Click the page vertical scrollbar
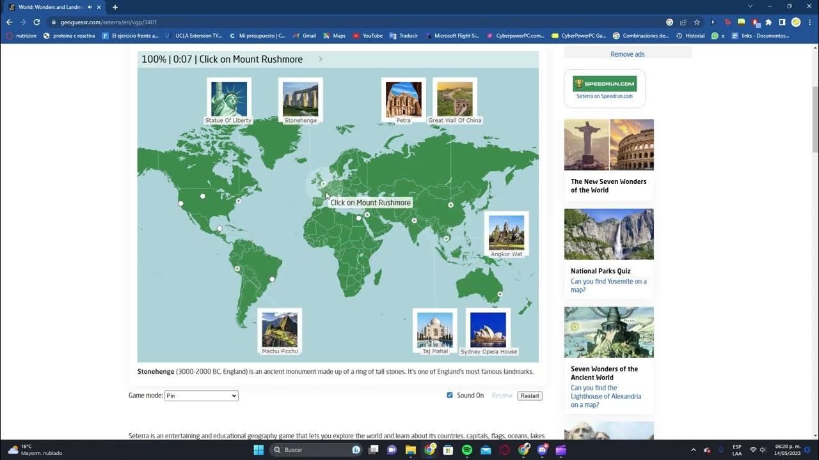The image size is (819, 460). 815,118
